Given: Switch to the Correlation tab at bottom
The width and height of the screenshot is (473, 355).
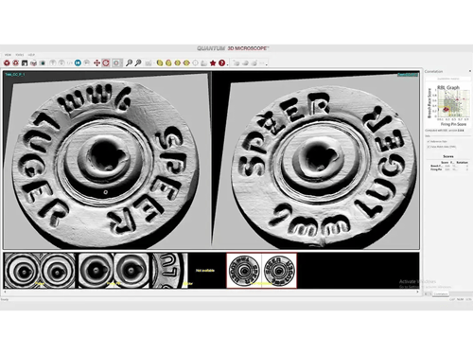Looking at the screenshot, I should click(x=441, y=293).
